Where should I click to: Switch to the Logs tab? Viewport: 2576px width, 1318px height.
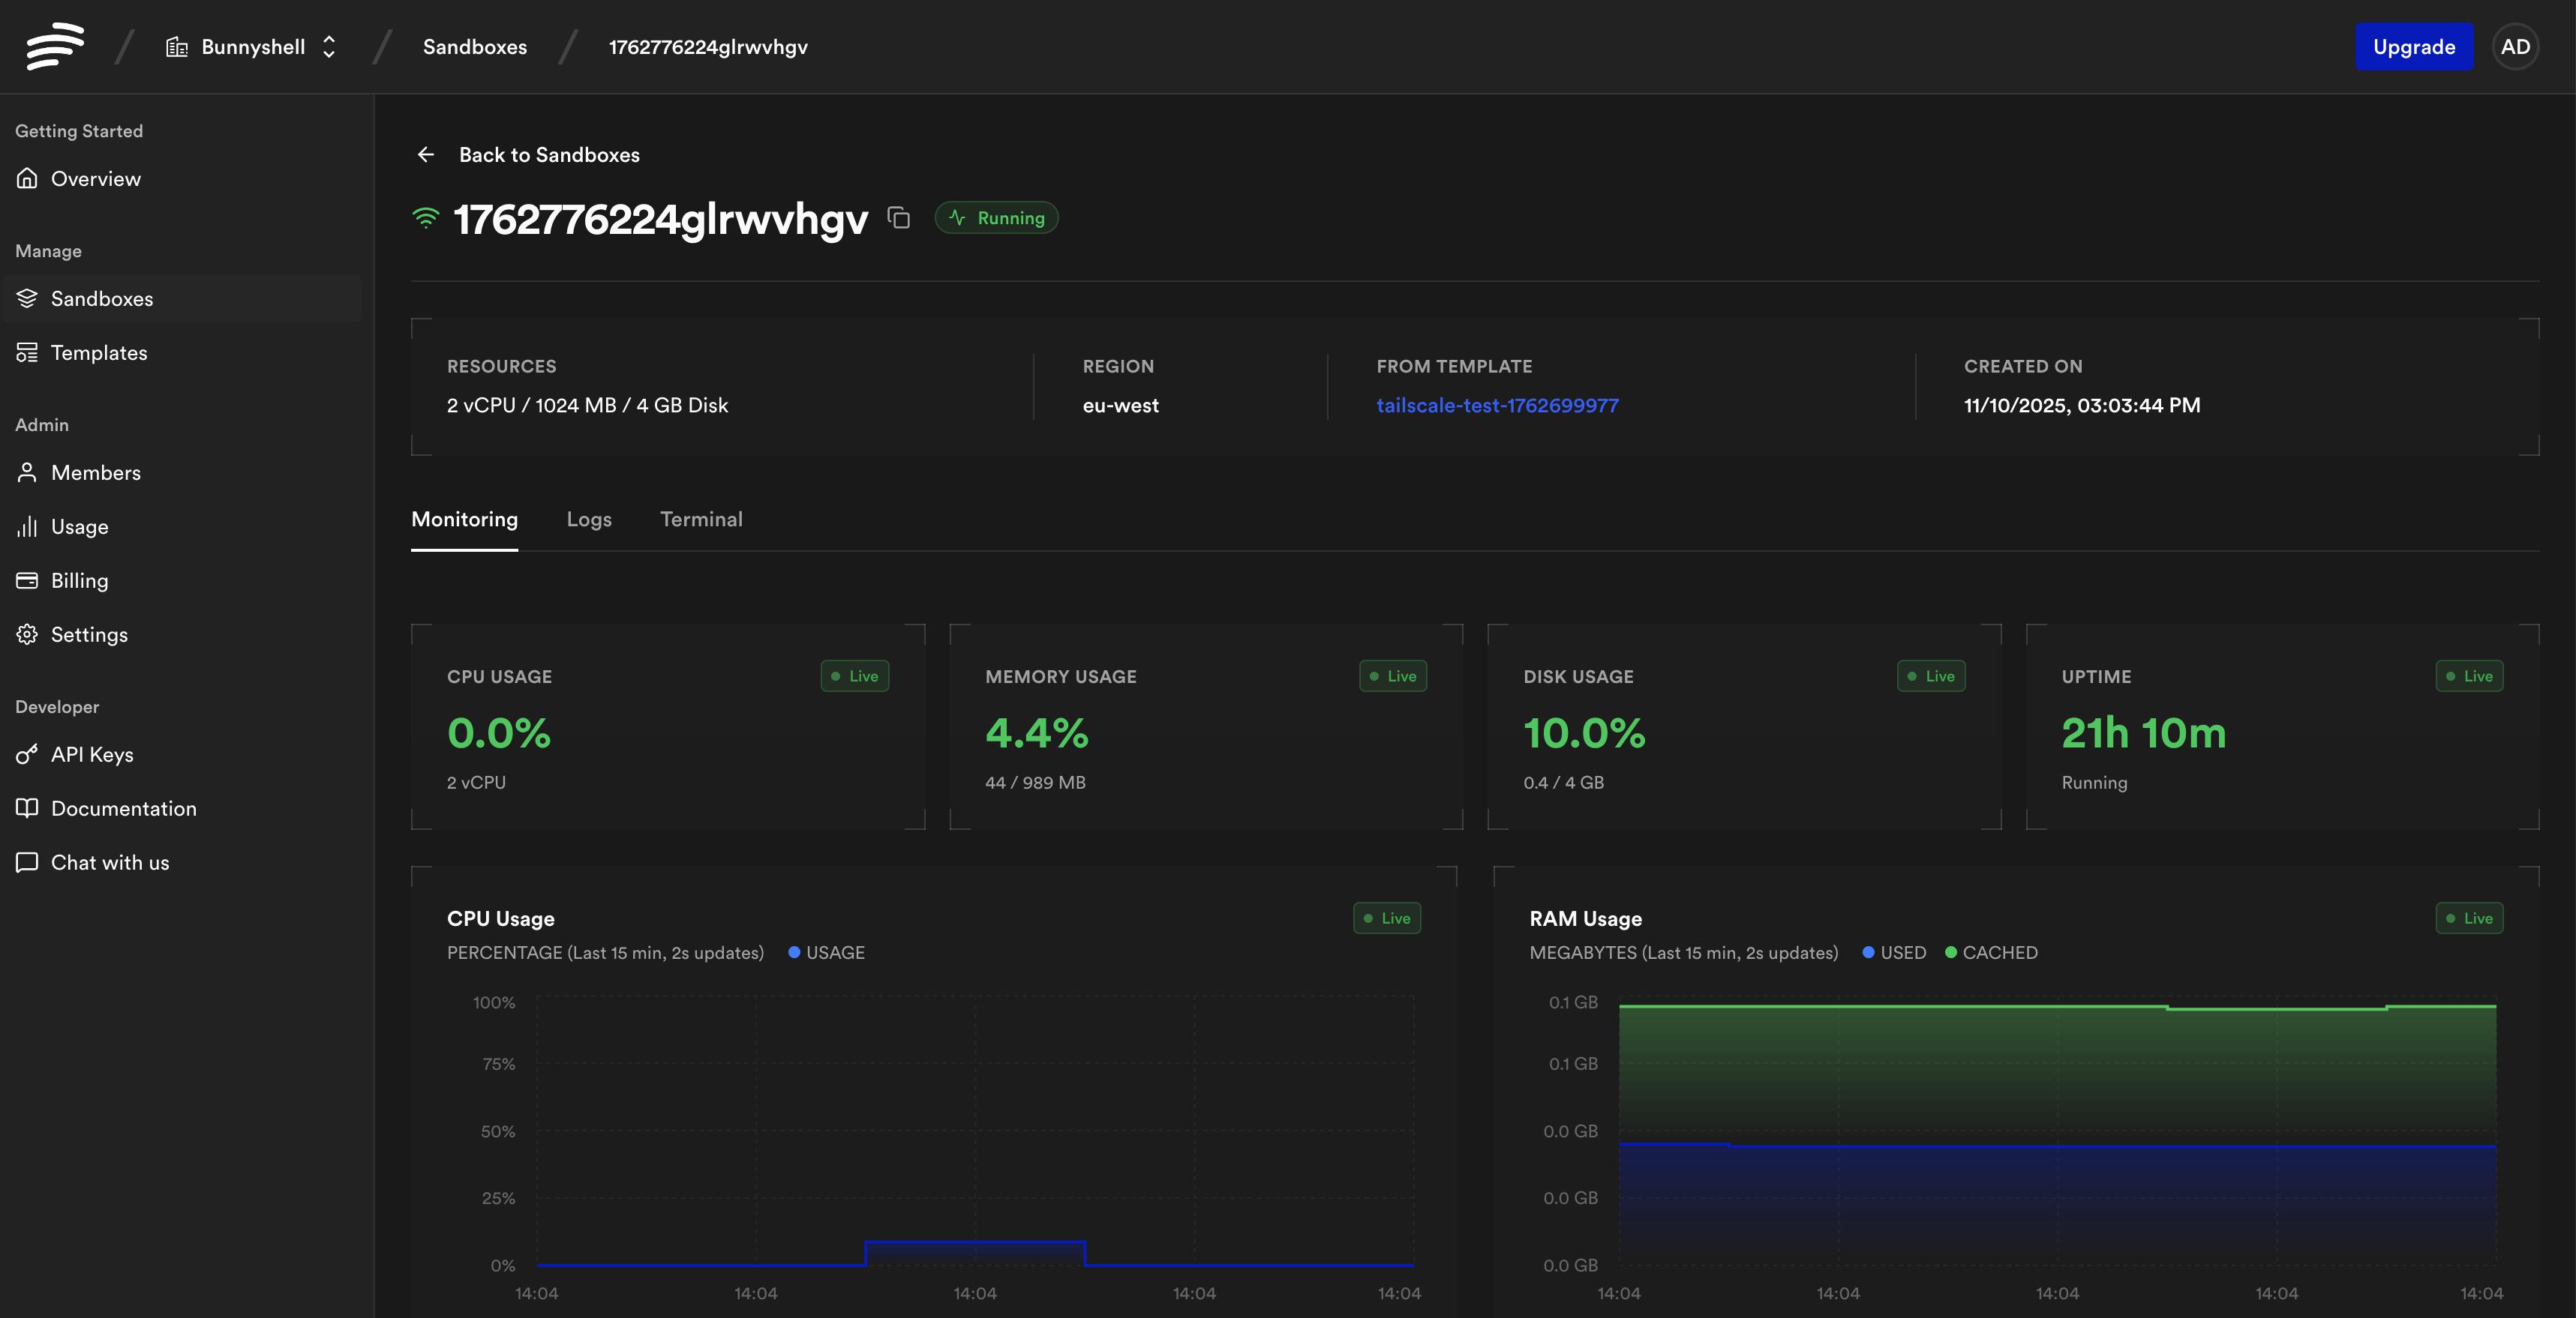[x=589, y=519]
